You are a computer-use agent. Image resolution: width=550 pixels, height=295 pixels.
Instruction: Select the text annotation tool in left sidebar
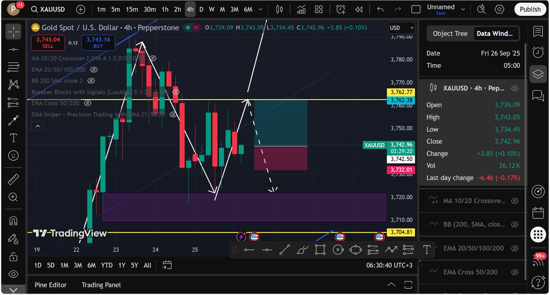pyautogui.click(x=13, y=138)
